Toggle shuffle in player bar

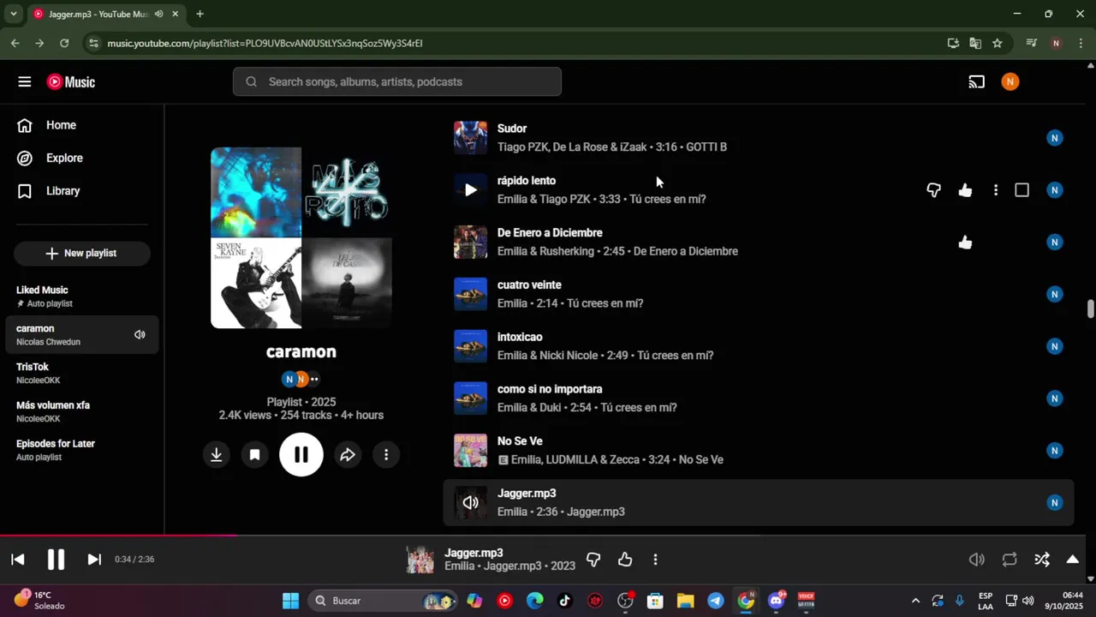(1042, 560)
